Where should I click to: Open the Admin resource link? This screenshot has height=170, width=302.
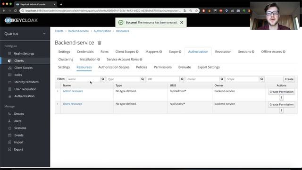[x=73, y=91]
